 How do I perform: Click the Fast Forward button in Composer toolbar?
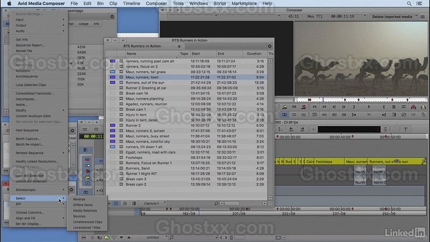click(x=324, y=107)
